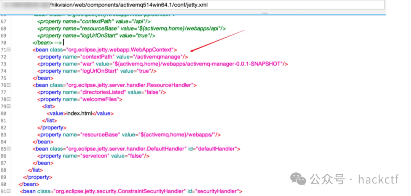This screenshot has height=196, width=411.
Task: Collapse the list fold at line 79
Action: click(8, 107)
